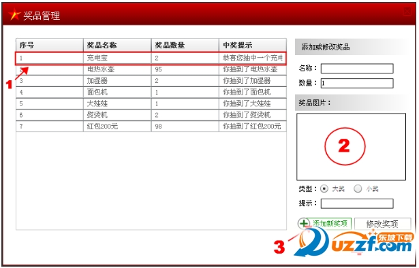Focus the 数量 input field
The image size is (419, 268).
357,83
